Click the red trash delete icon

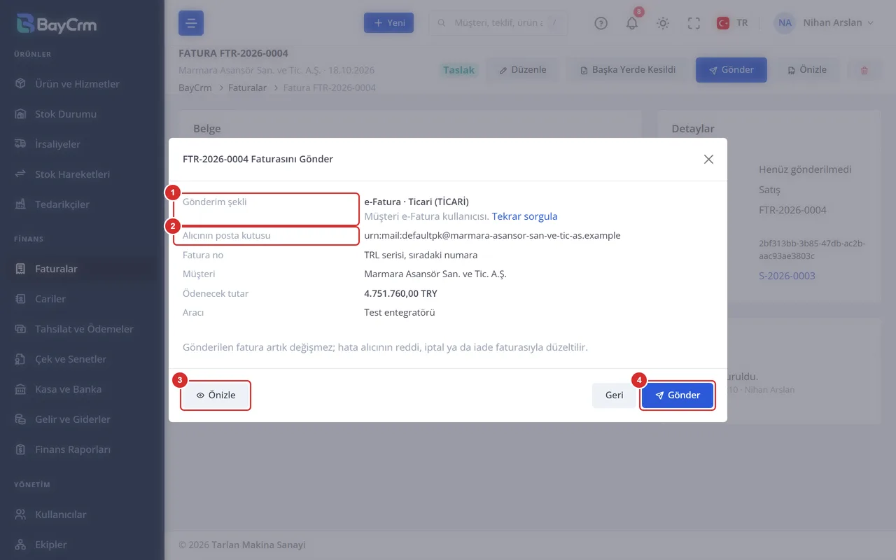tap(864, 70)
